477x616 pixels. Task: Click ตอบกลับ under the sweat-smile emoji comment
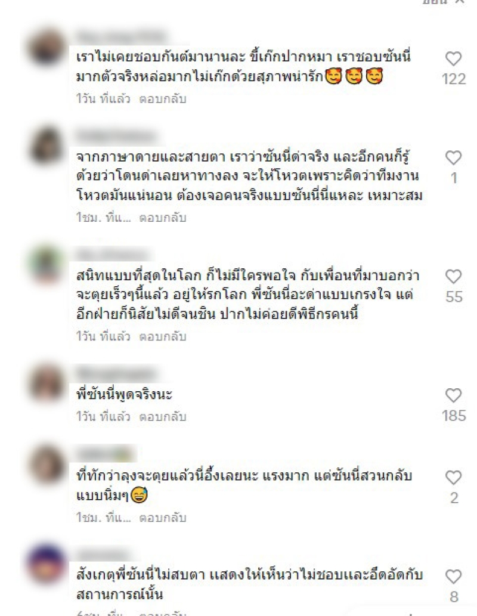tap(163, 518)
